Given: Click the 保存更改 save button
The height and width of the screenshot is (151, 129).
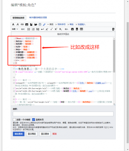Looking at the screenshot, I should tap(19, 134).
